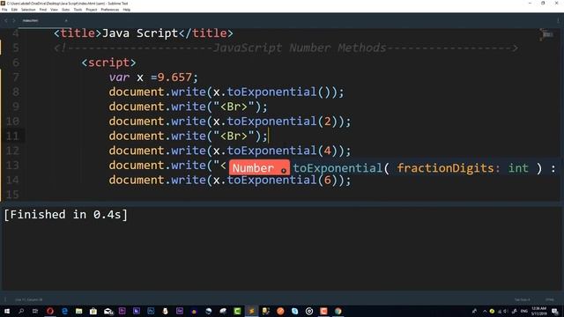Open the View menu

54,10
